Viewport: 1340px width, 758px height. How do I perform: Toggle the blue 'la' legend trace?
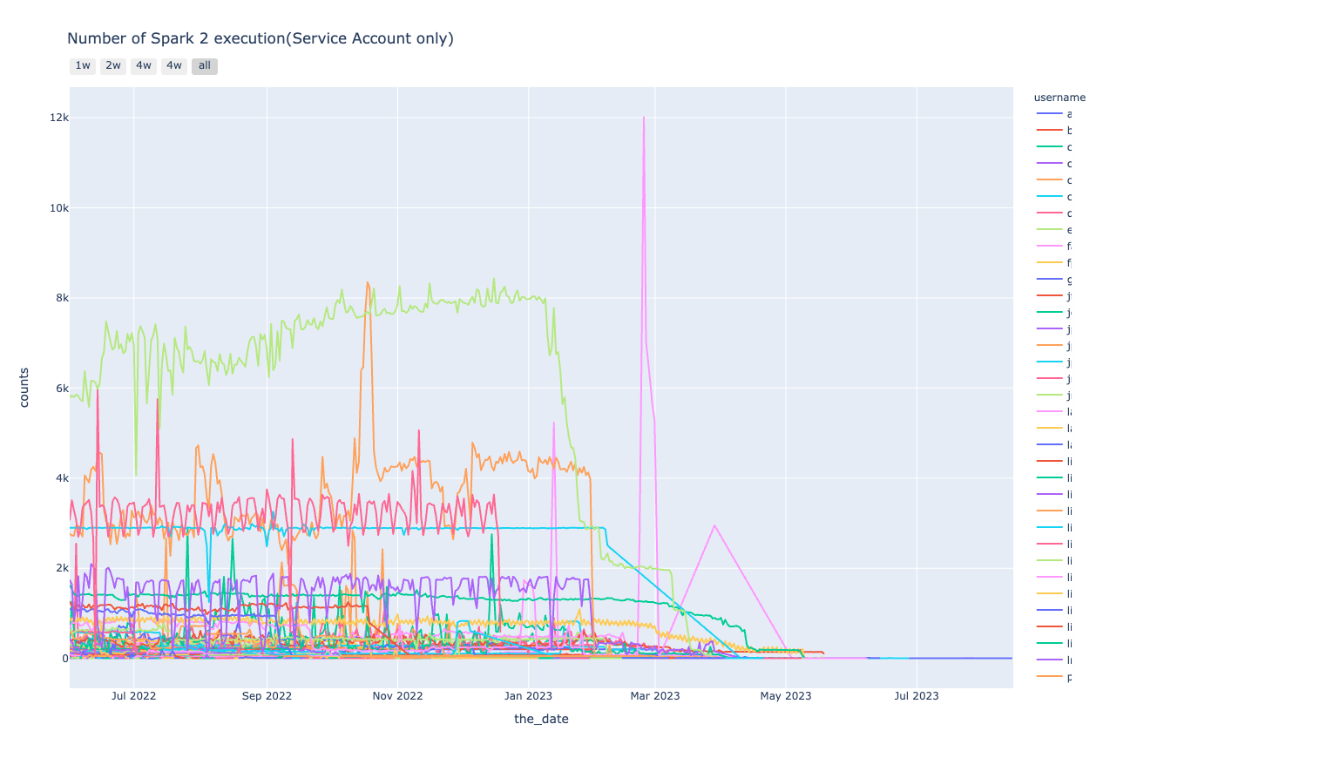click(x=1054, y=445)
